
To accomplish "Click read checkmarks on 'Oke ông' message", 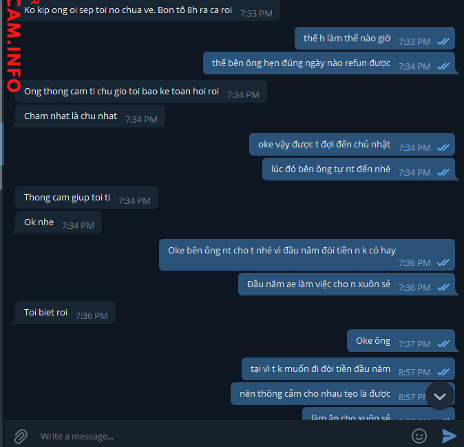I will [443, 344].
